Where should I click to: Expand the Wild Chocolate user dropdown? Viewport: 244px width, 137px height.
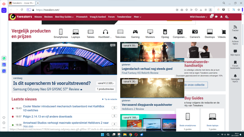click(199, 17)
